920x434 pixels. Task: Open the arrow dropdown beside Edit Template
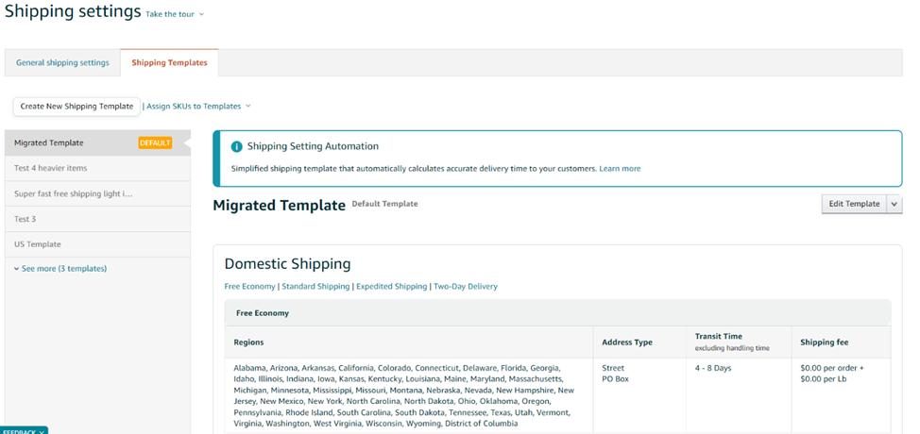[x=894, y=204]
